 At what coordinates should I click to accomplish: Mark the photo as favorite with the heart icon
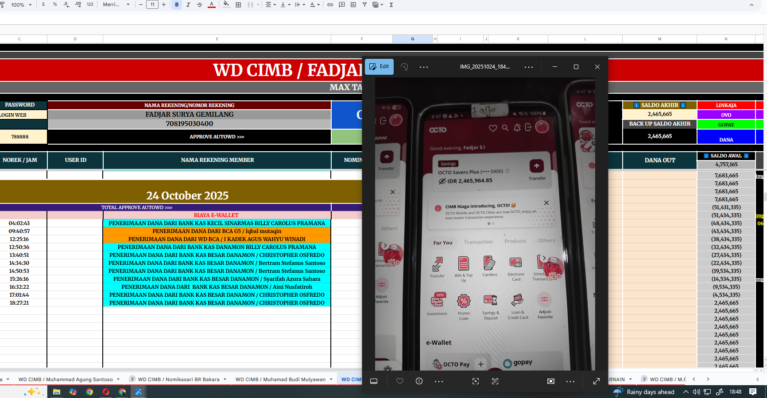400,381
